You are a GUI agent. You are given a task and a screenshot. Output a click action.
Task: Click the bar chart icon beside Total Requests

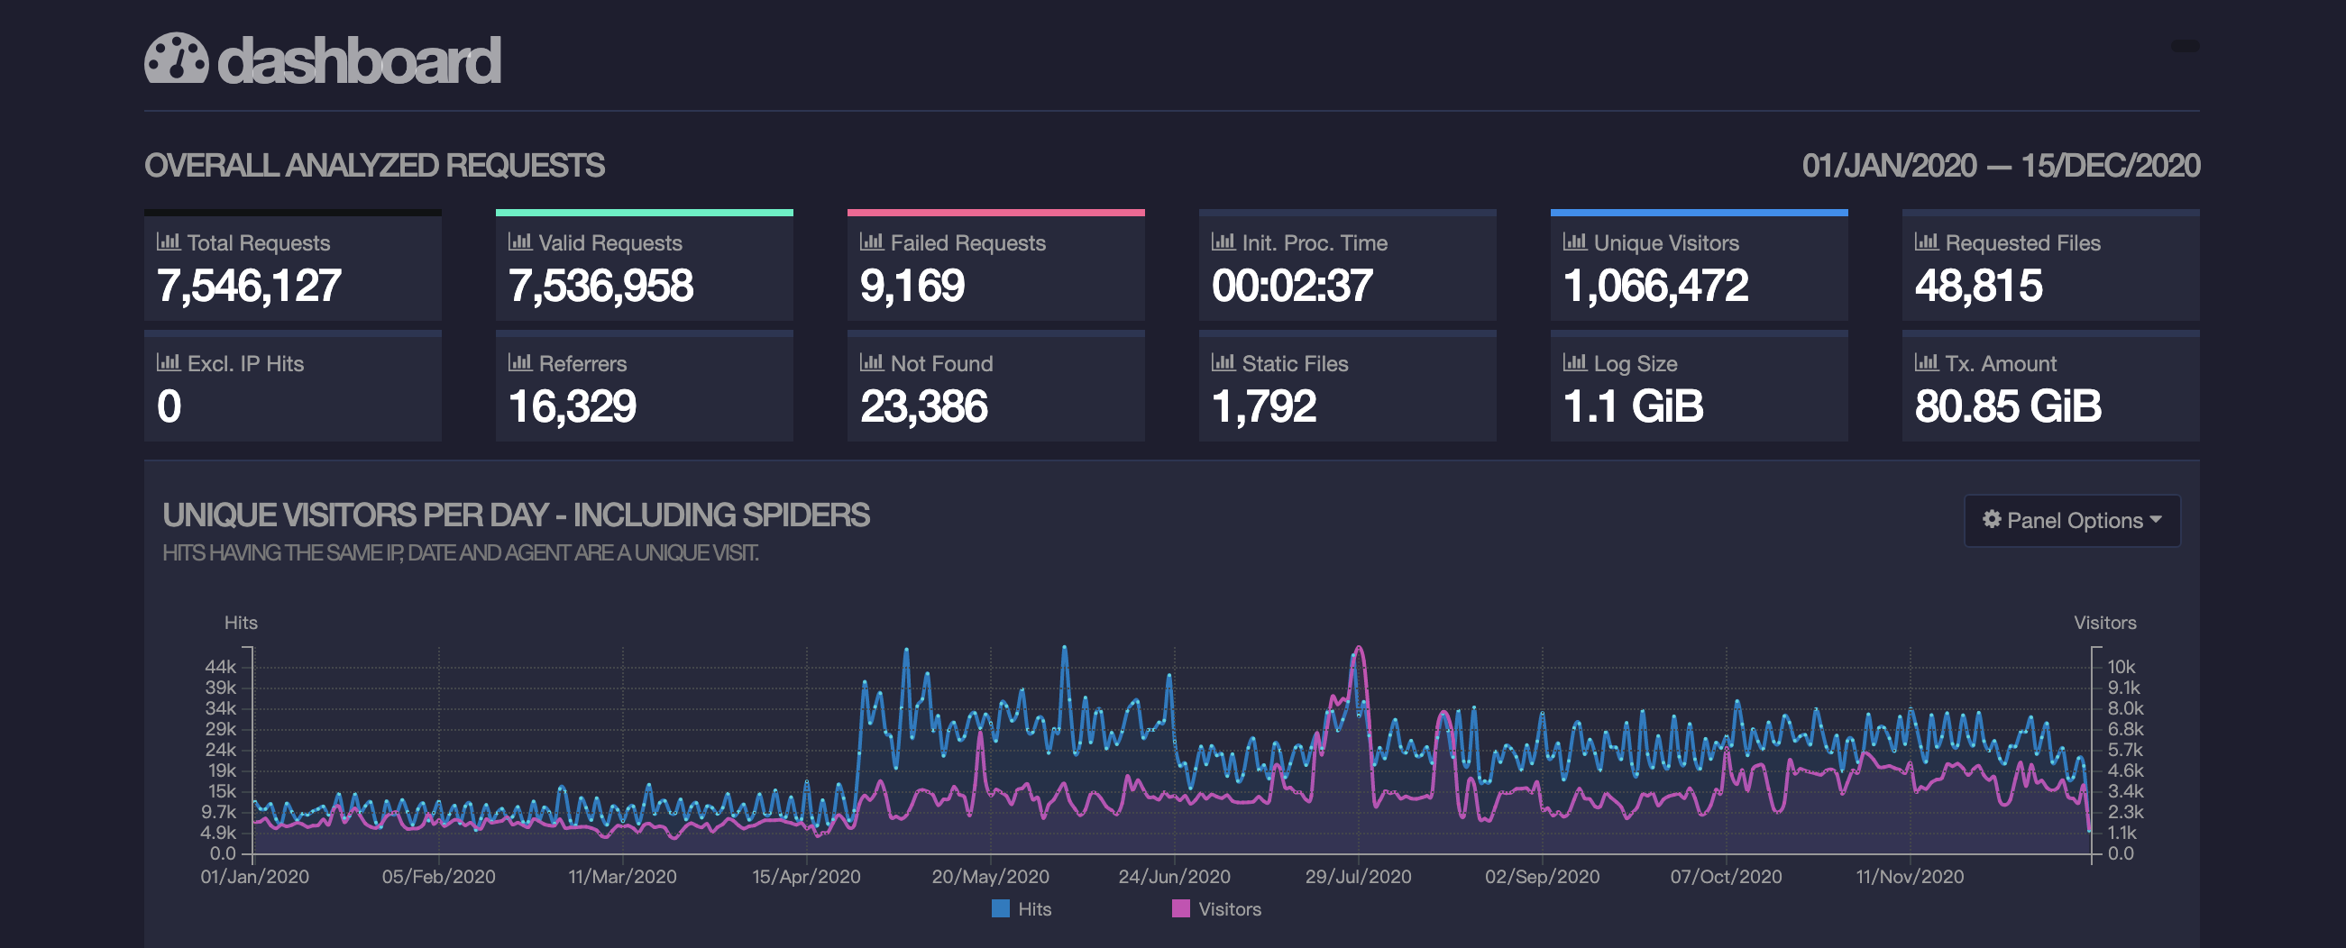click(169, 242)
